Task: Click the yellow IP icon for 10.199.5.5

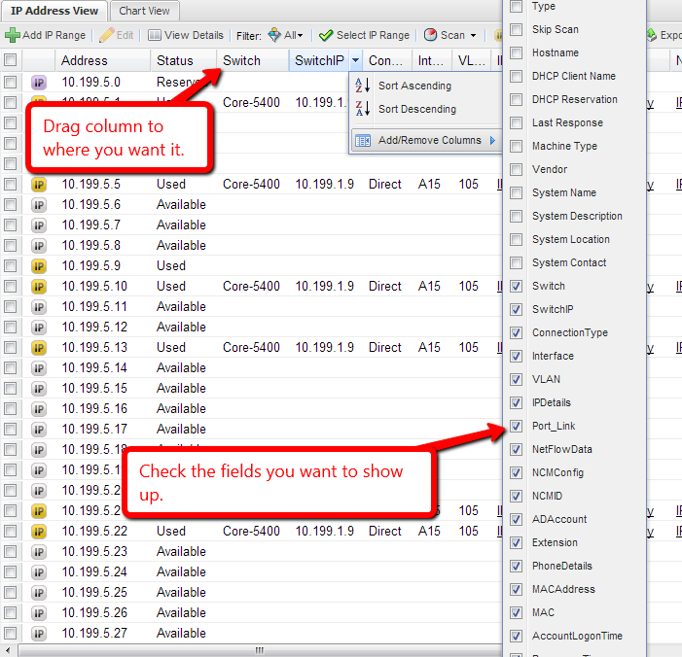Action: pyautogui.click(x=39, y=185)
